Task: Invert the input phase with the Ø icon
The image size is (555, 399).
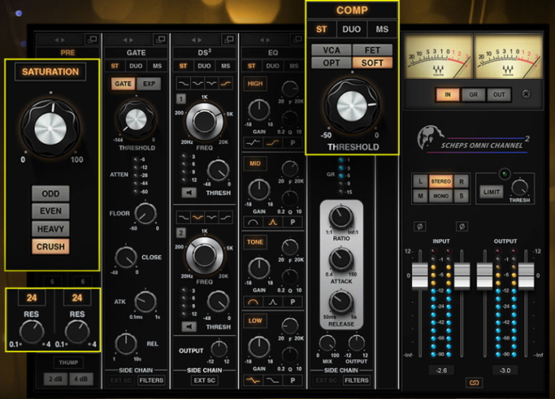Action: click(x=420, y=226)
